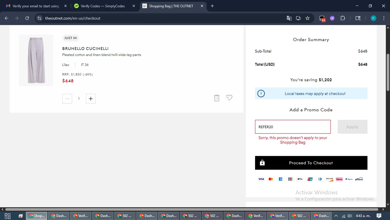
Task: View site information icon in address bar
Action: [x=39, y=18]
